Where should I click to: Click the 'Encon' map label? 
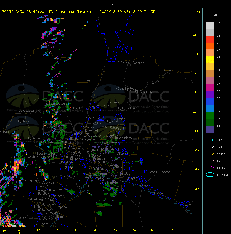click(167, 70)
